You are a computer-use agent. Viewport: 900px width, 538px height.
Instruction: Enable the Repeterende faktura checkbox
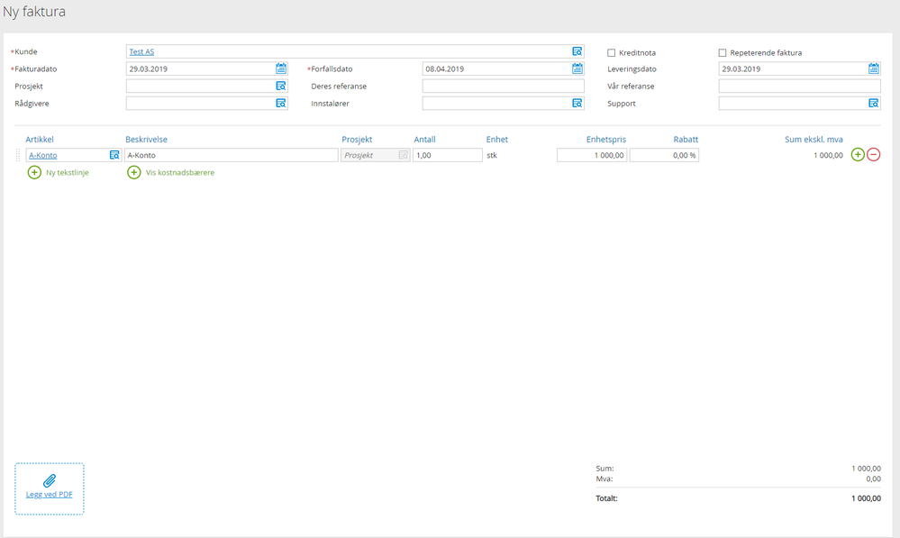coord(722,53)
